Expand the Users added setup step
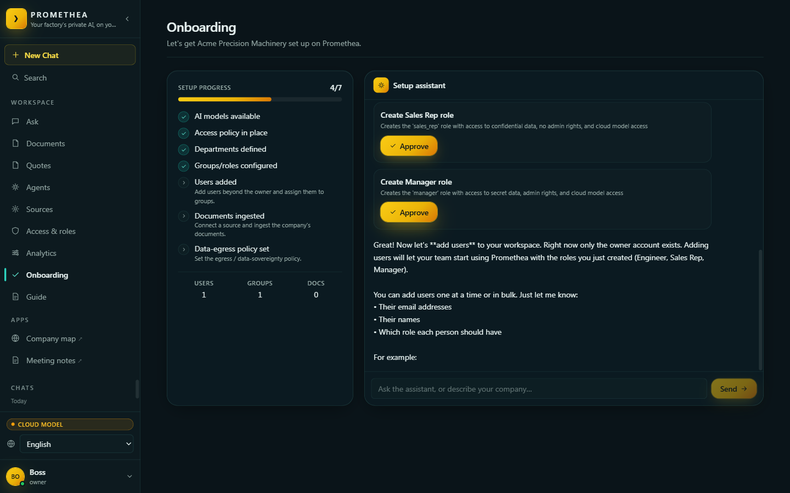The width and height of the screenshot is (790, 493). pyautogui.click(x=184, y=182)
